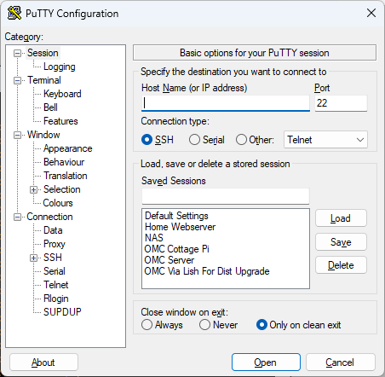Select Home Webserver in saved sessions
Screen dimensions: 385x377
[x=180, y=227]
